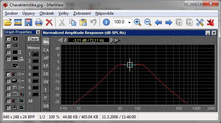
Task: Click the Save floppy disk icon
Action: click(x=28, y=22)
